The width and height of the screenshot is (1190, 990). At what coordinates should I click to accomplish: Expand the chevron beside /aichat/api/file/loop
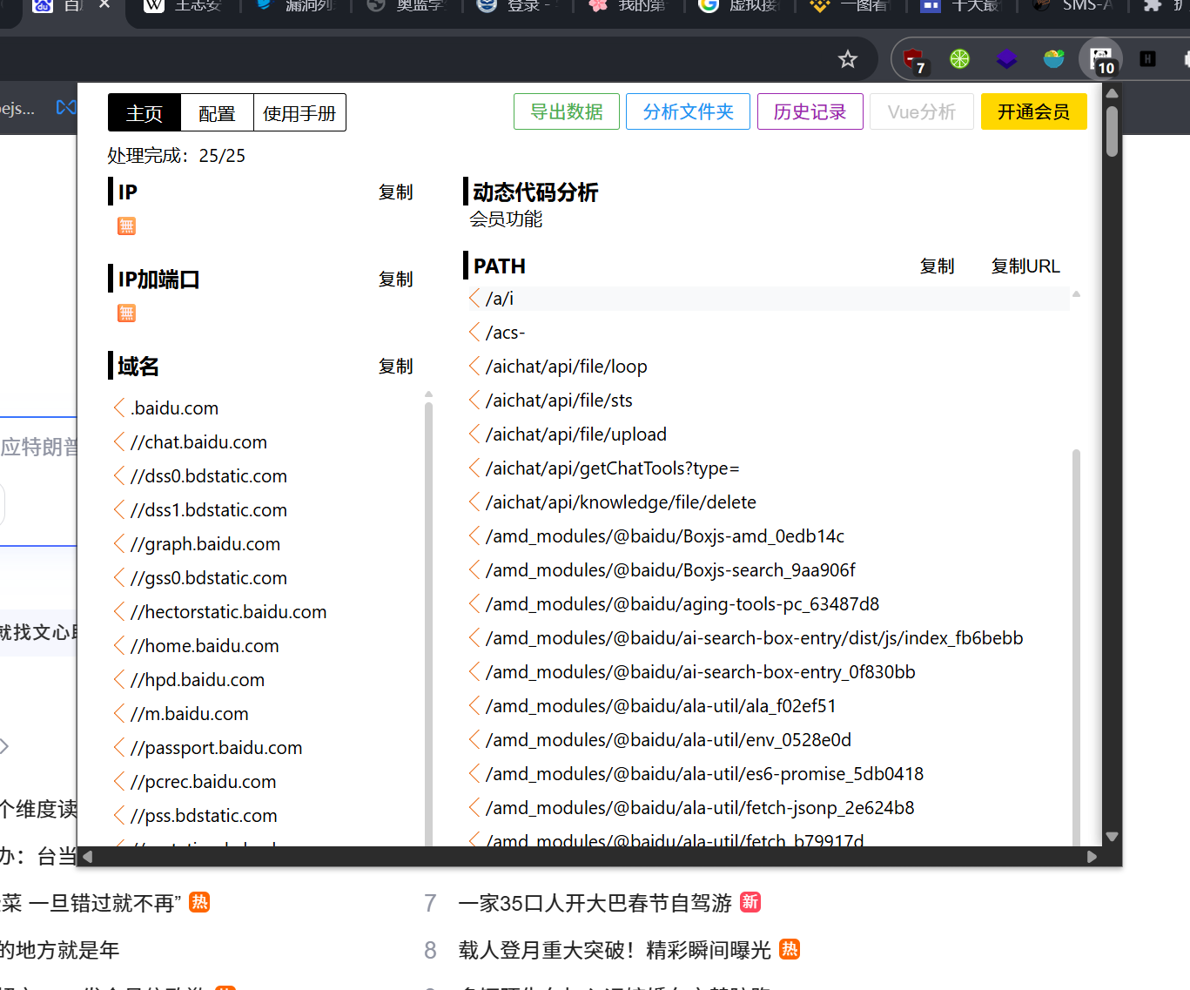(x=474, y=366)
